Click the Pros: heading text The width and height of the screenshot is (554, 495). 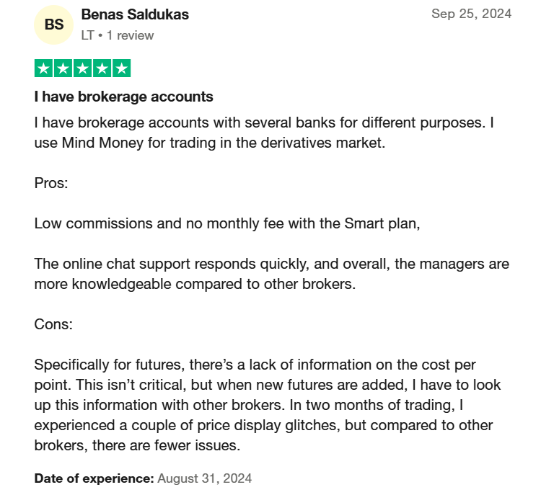click(x=51, y=183)
